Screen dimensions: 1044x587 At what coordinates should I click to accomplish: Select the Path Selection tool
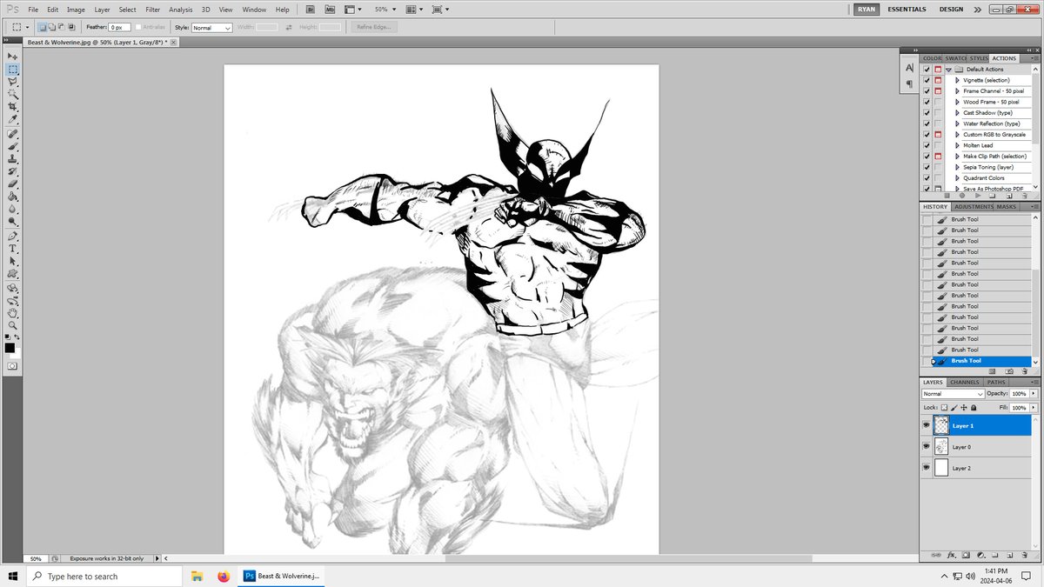coord(13,261)
